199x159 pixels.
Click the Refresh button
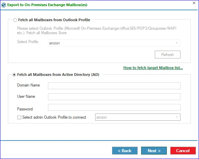(x=167, y=55)
